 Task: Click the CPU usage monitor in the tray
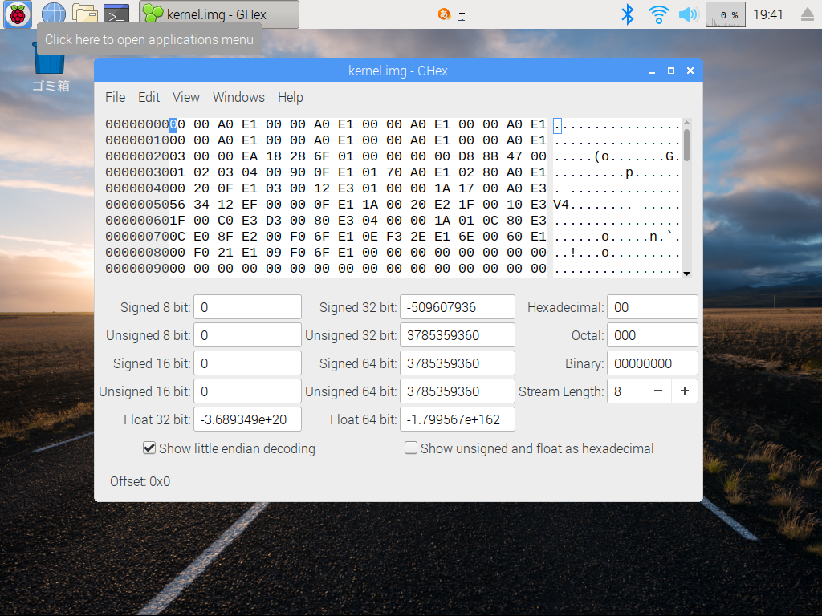pyautogui.click(x=724, y=14)
